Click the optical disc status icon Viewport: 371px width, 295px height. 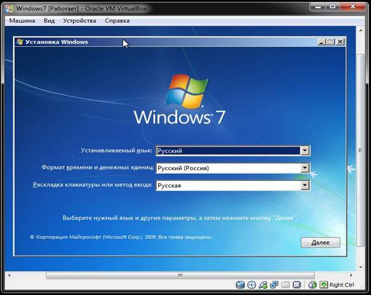coord(251,284)
